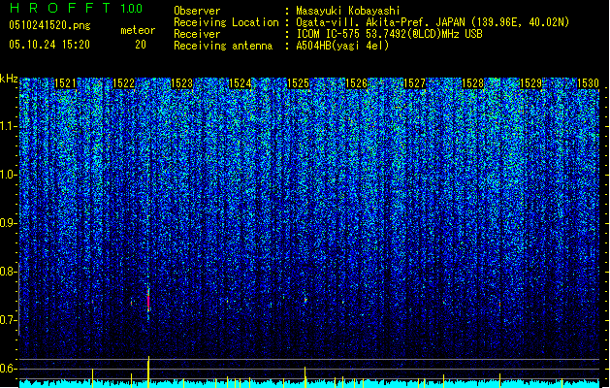
Task: Click the kHz axis unit label
Action: pyautogui.click(x=9, y=79)
